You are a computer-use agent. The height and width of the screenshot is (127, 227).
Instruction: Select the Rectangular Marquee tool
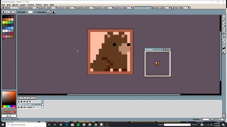click(x=224, y=17)
